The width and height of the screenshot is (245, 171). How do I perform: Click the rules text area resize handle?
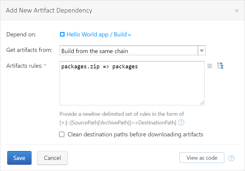point(202,103)
